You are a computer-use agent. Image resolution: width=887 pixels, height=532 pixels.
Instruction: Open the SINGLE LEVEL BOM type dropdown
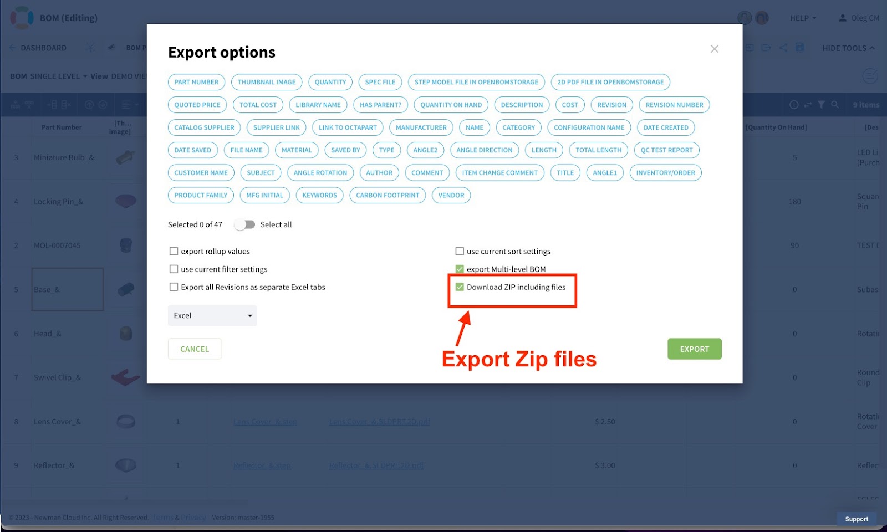58,76
